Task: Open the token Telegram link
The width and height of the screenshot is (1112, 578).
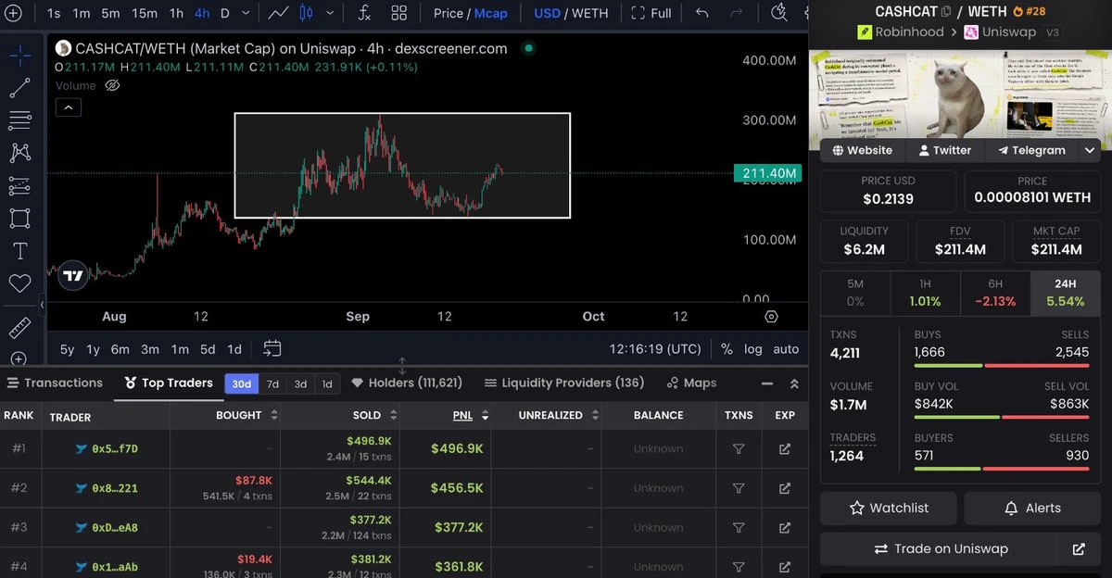Action: tap(1031, 150)
